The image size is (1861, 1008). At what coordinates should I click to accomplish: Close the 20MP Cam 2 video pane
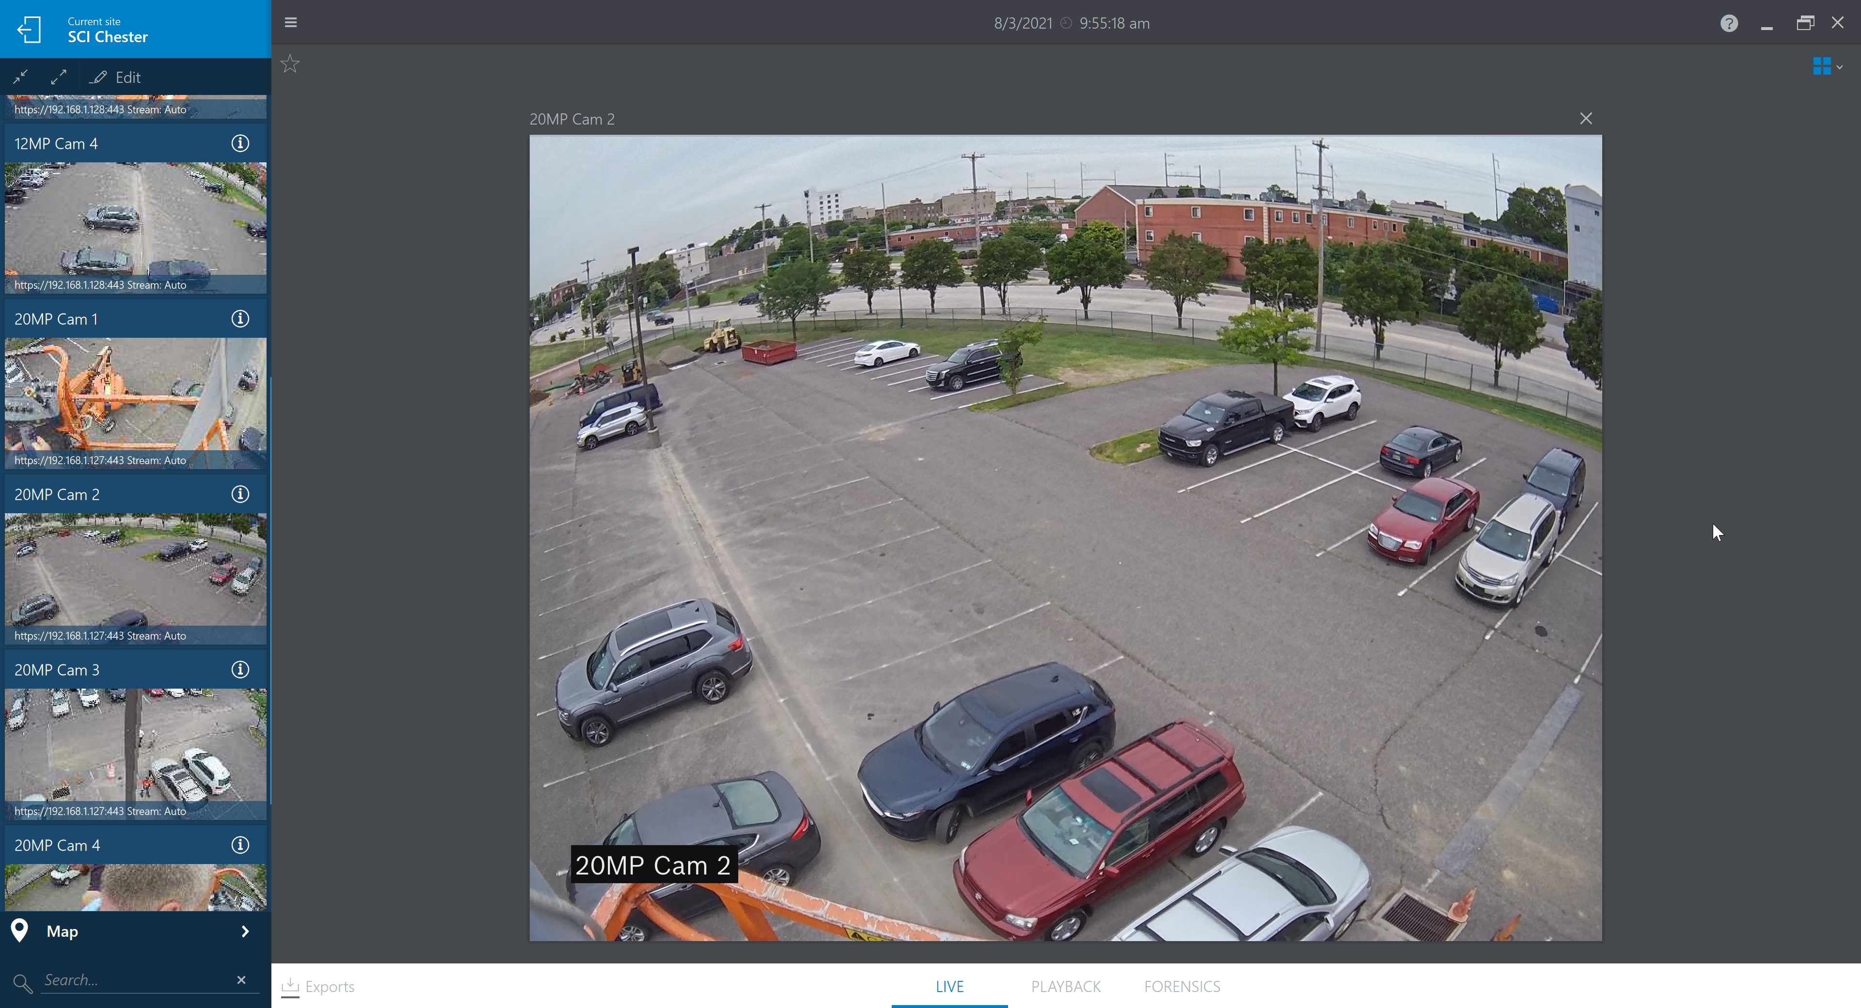tap(1586, 119)
